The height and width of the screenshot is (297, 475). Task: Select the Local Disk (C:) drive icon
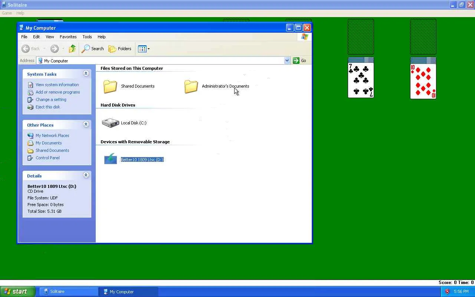click(x=110, y=123)
